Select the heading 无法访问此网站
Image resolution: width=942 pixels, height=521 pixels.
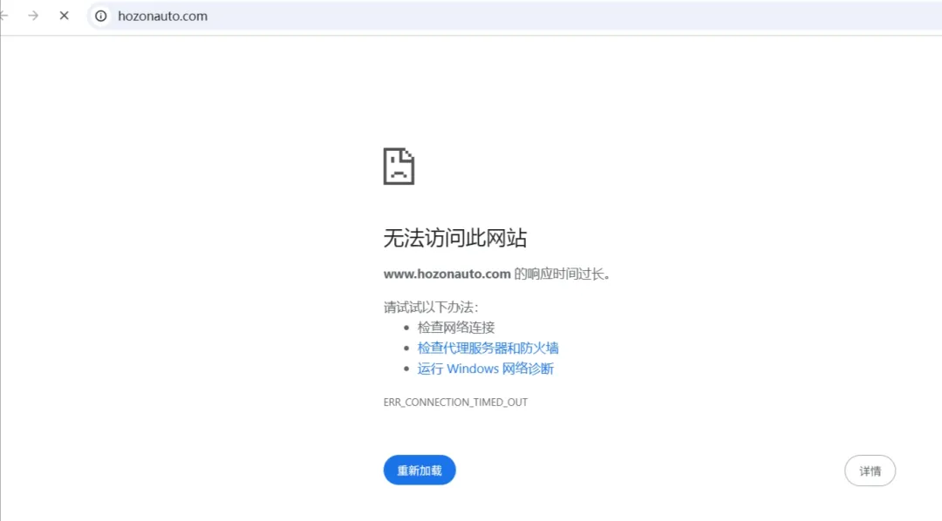(x=454, y=239)
